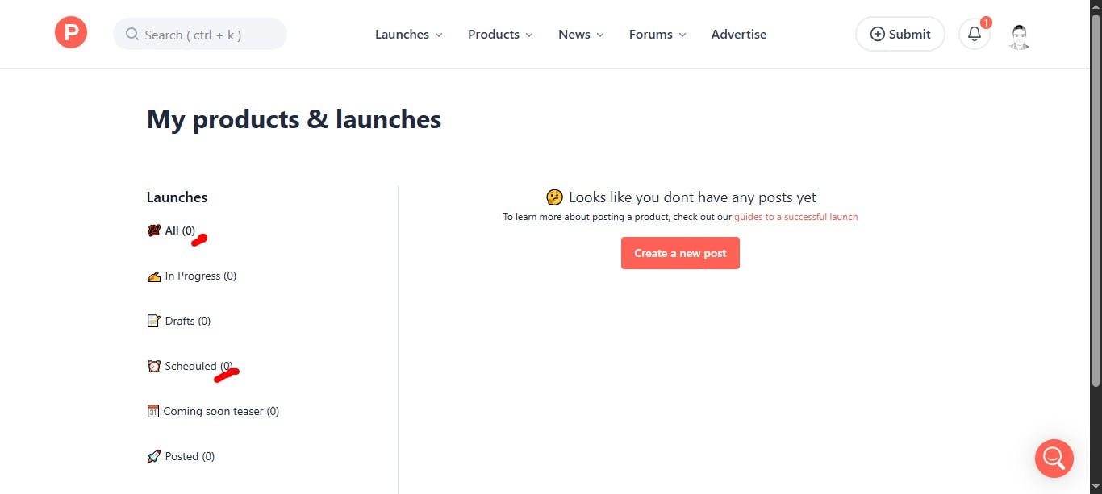Open the News navigation menu

click(581, 34)
